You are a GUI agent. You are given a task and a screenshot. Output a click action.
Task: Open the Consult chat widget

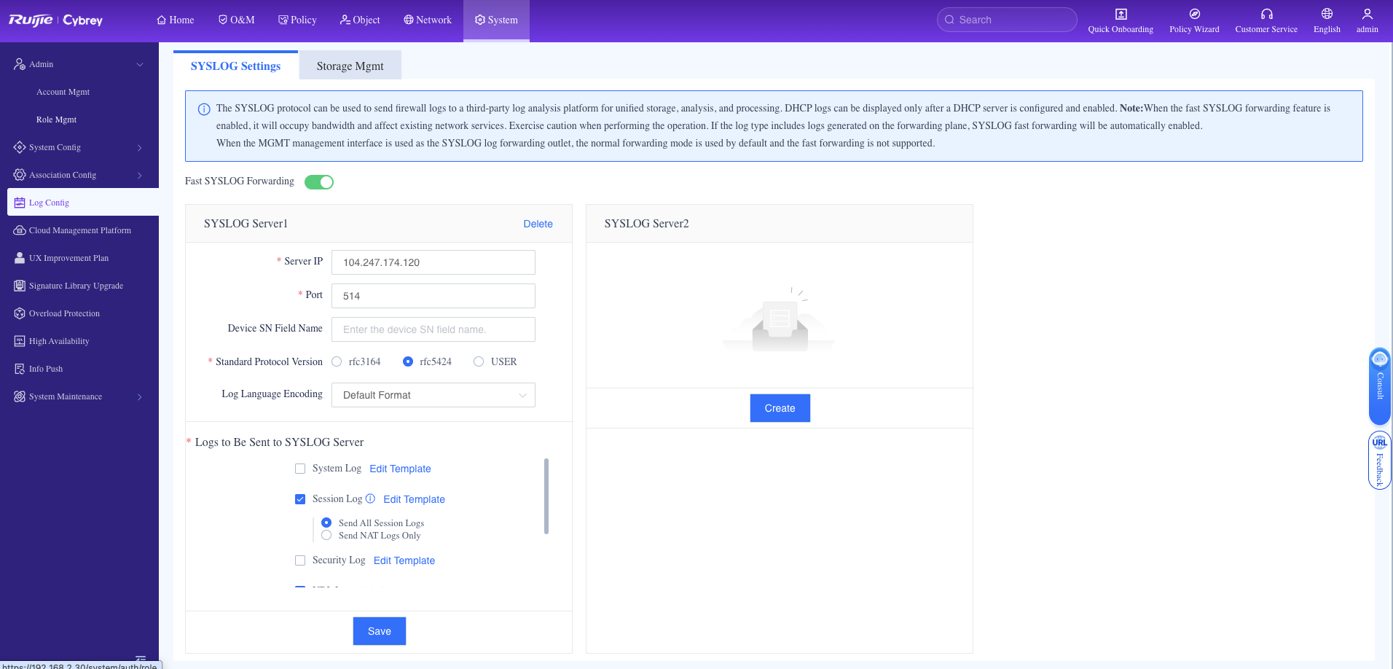coord(1379,386)
